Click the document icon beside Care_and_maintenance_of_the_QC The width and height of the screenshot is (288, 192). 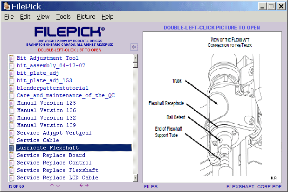tap(11, 96)
